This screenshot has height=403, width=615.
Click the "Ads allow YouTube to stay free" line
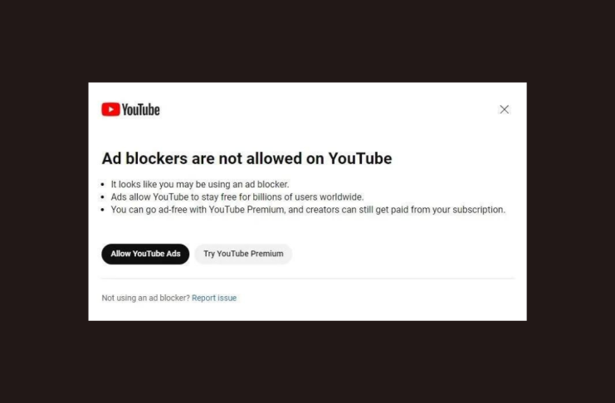[x=237, y=197]
